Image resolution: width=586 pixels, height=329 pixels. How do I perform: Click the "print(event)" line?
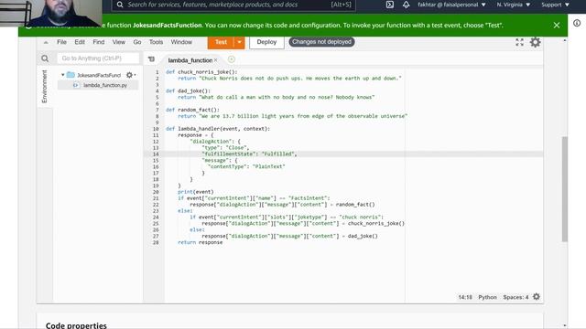tap(196, 192)
